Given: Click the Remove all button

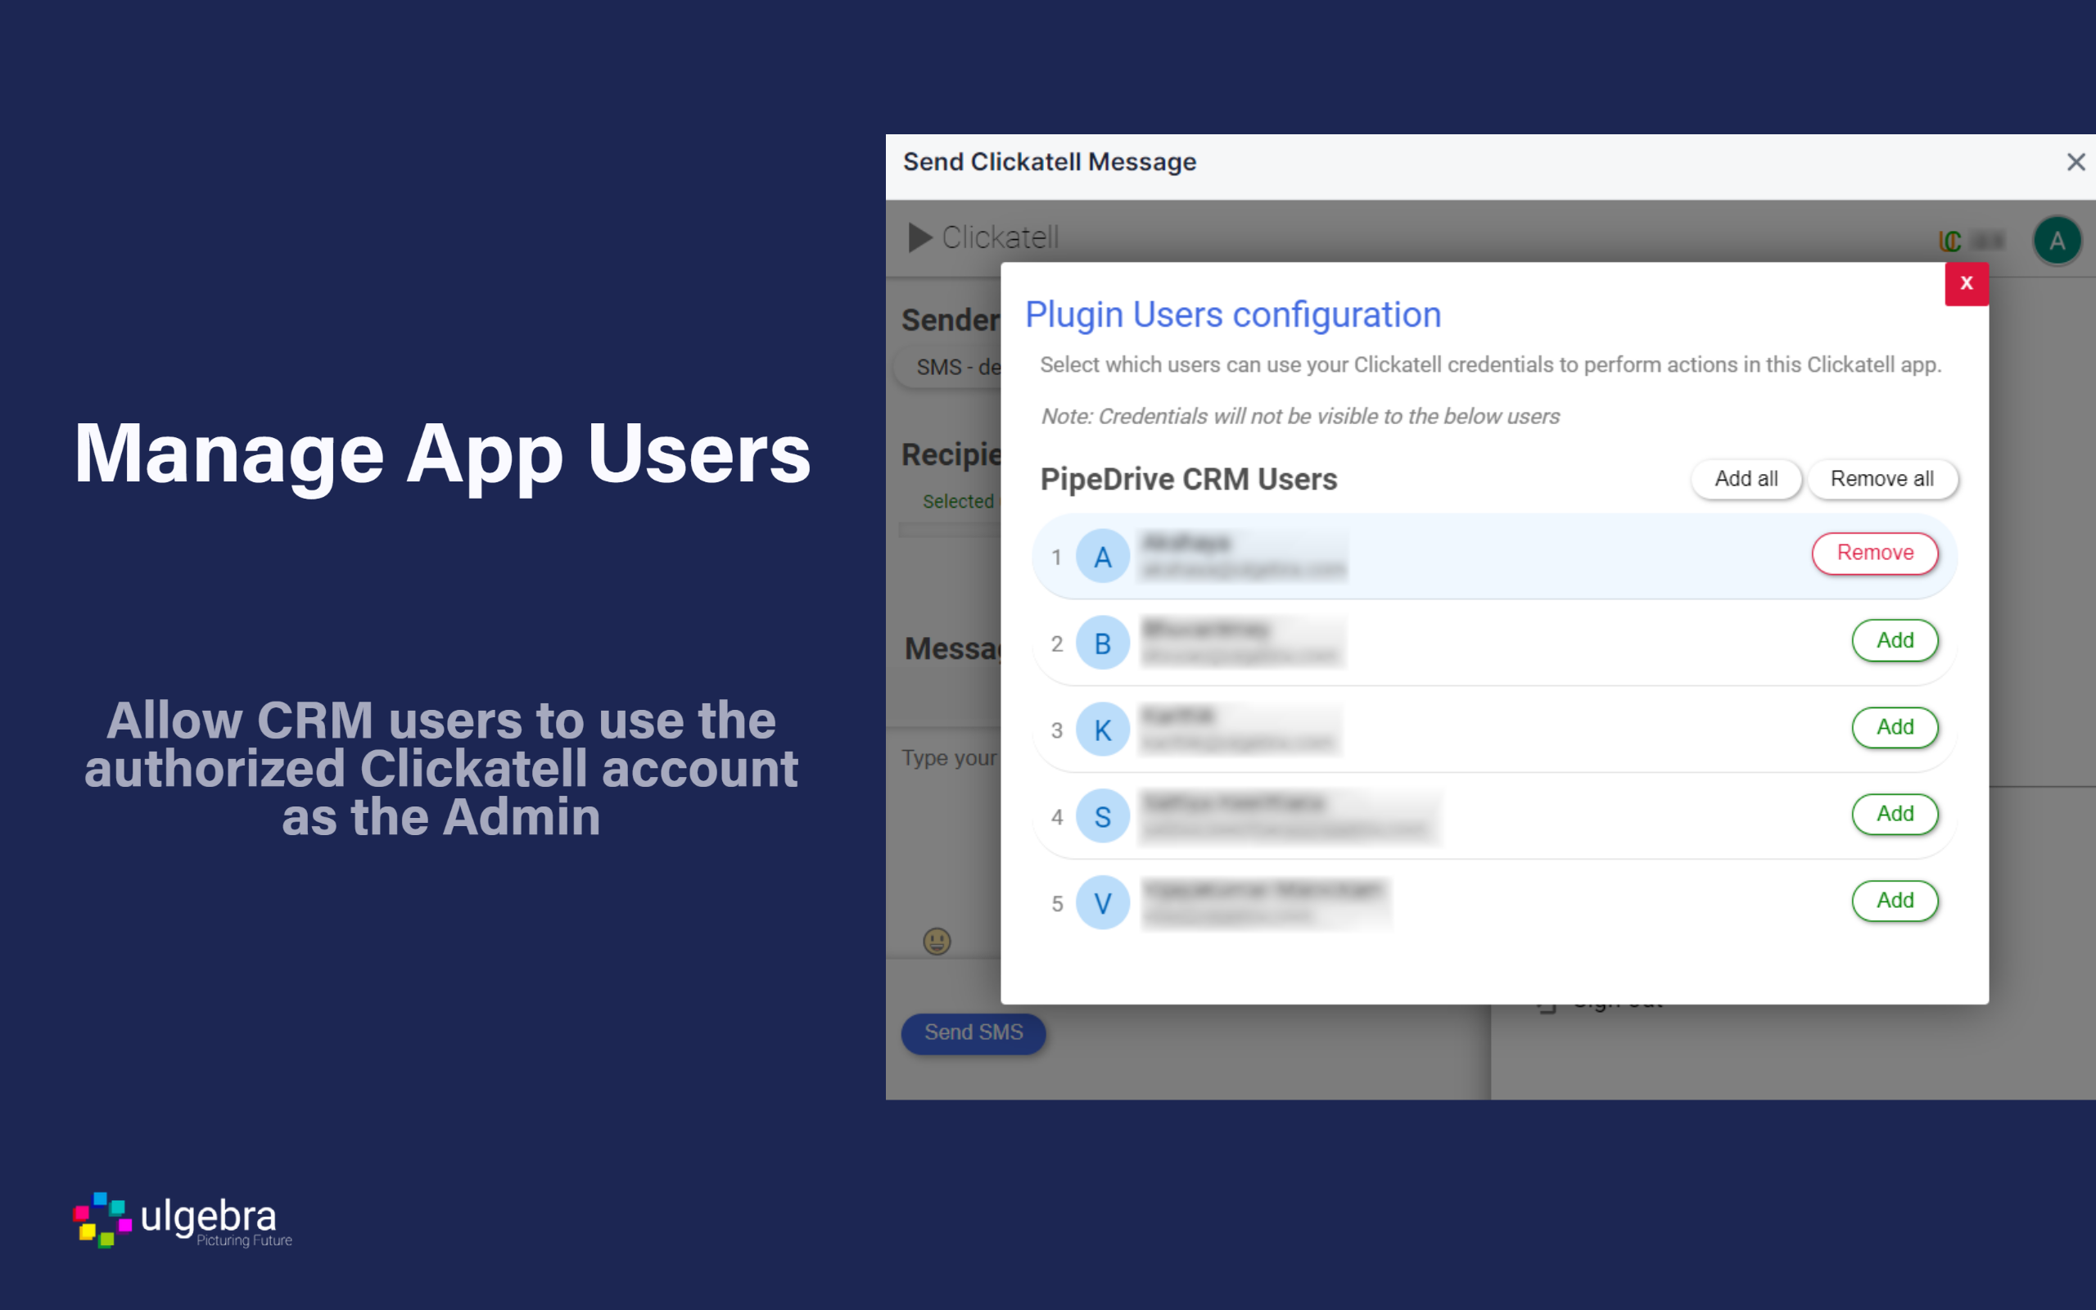Looking at the screenshot, I should (x=1881, y=478).
